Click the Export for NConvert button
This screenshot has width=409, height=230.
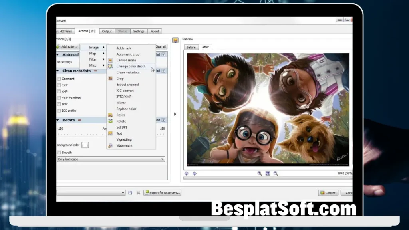point(162,192)
